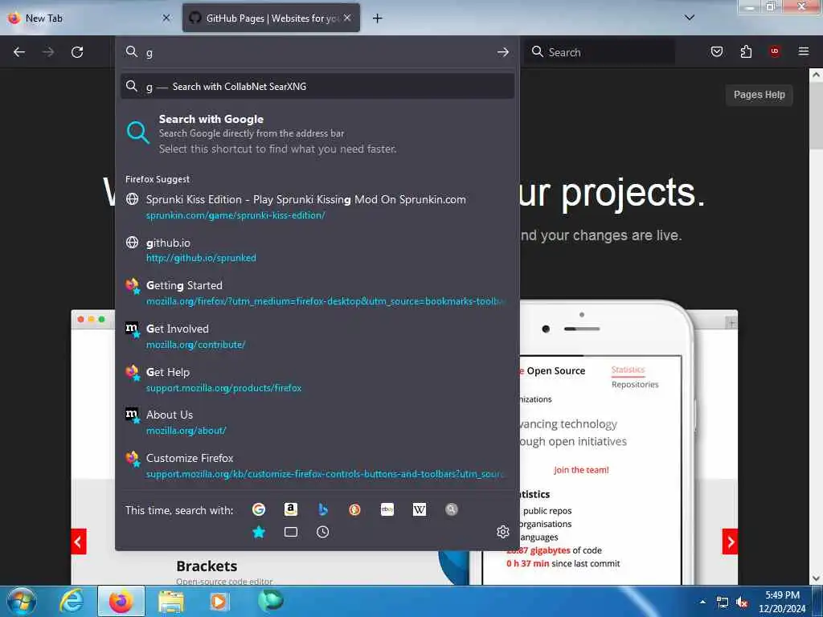The image size is (823, 617).
Task: Open the Pocket save icon
Action: [716, 51]
